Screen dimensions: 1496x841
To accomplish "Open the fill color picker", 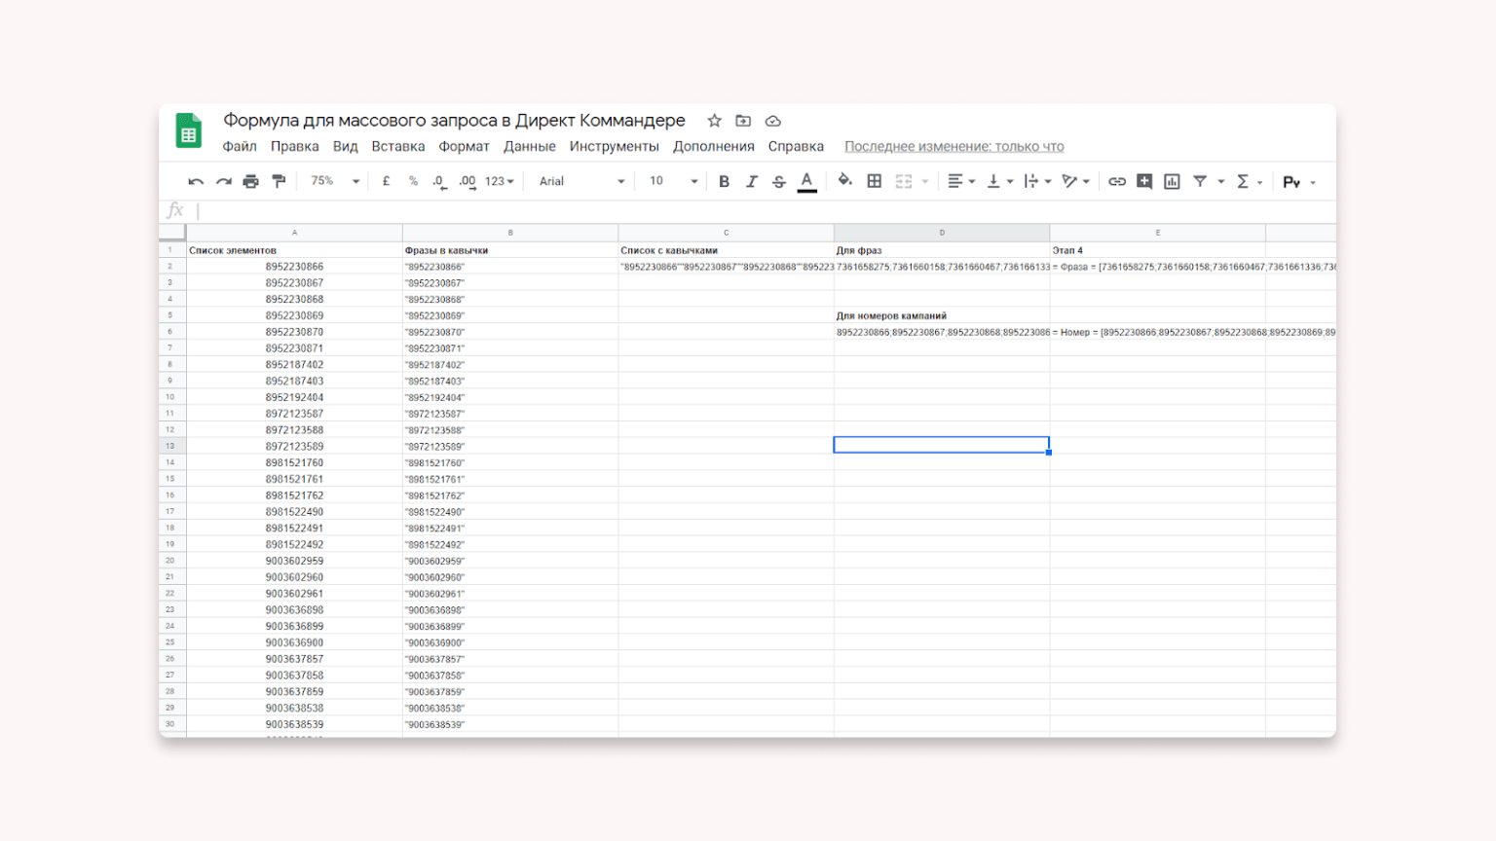I will click(x=844, y=181).
